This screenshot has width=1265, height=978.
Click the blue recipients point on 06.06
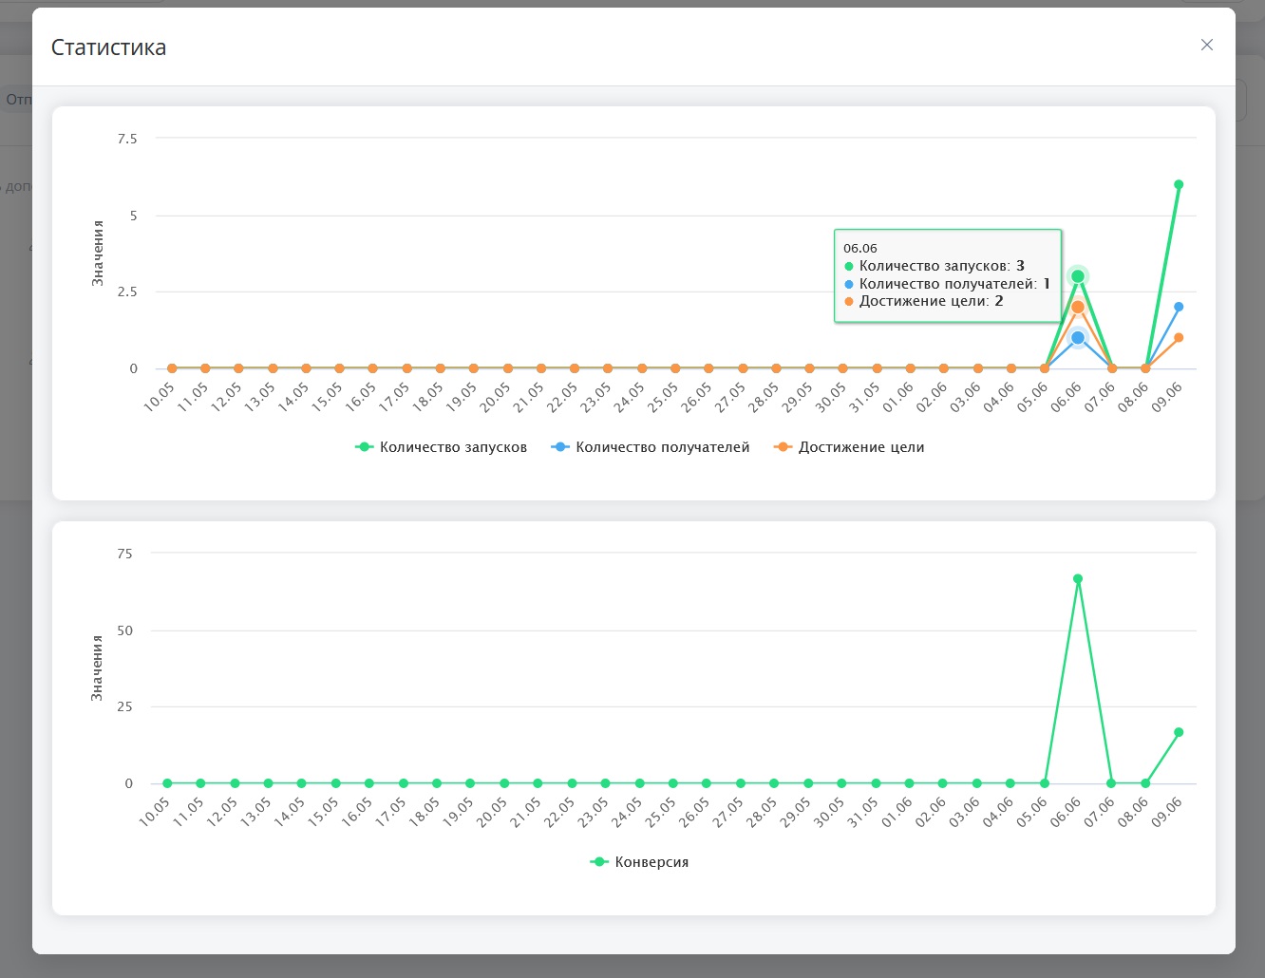pos(1078,338)
